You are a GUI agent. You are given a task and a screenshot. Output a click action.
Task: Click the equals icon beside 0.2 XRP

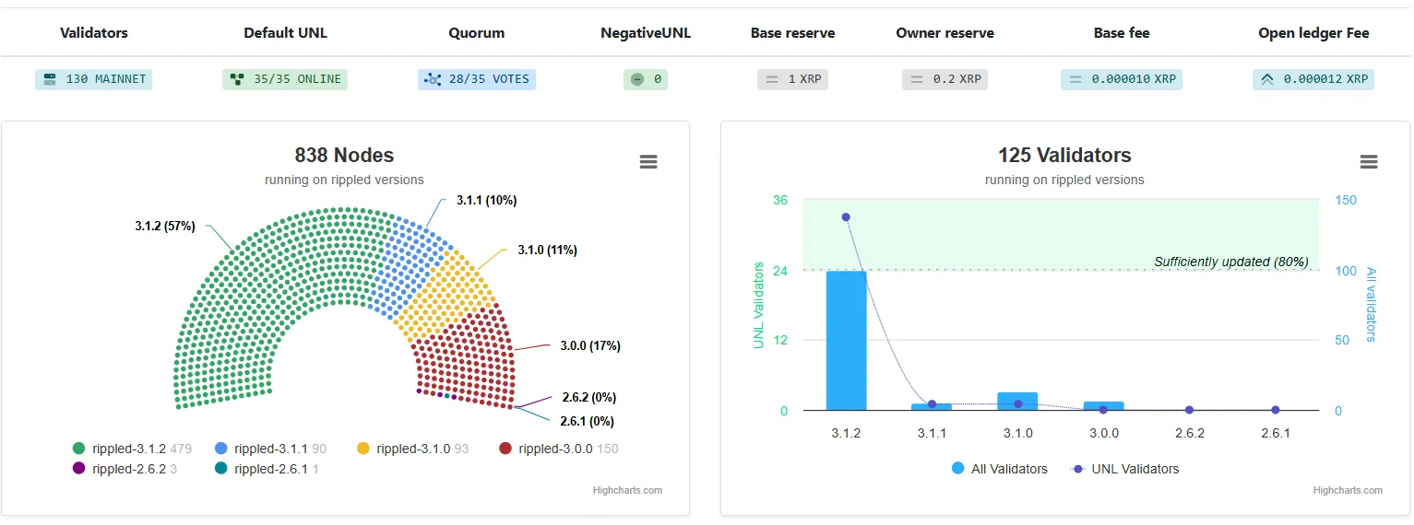pyautogui.click(x=917, y=79)
